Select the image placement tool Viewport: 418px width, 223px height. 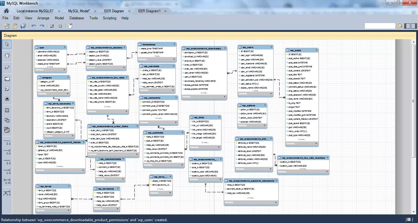tap(7, 99)
